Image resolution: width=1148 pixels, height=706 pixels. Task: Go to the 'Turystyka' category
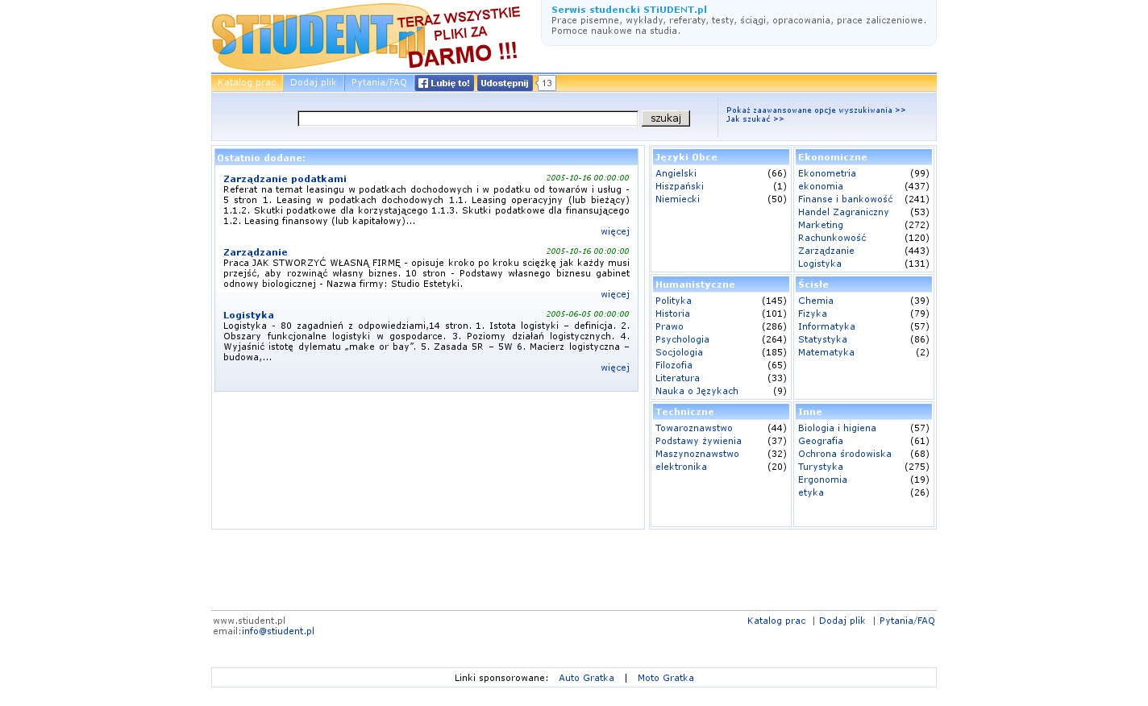pyautogui.click(x=820, y=467)
